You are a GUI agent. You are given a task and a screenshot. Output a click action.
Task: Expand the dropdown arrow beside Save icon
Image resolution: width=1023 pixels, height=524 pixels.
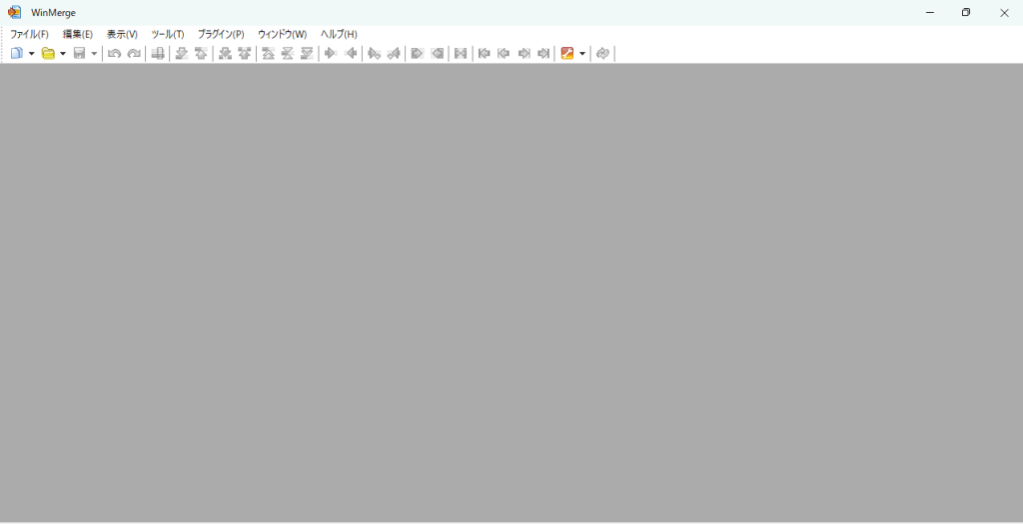tap(94, 53)
